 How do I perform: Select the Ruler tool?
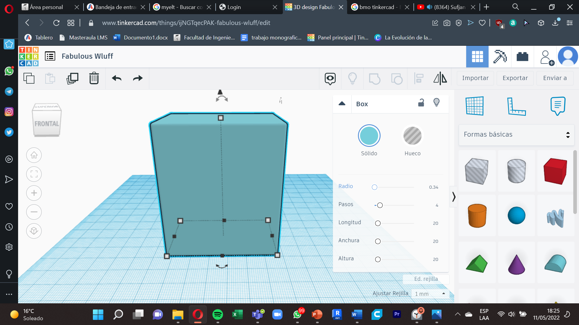(x=516, y=106)
